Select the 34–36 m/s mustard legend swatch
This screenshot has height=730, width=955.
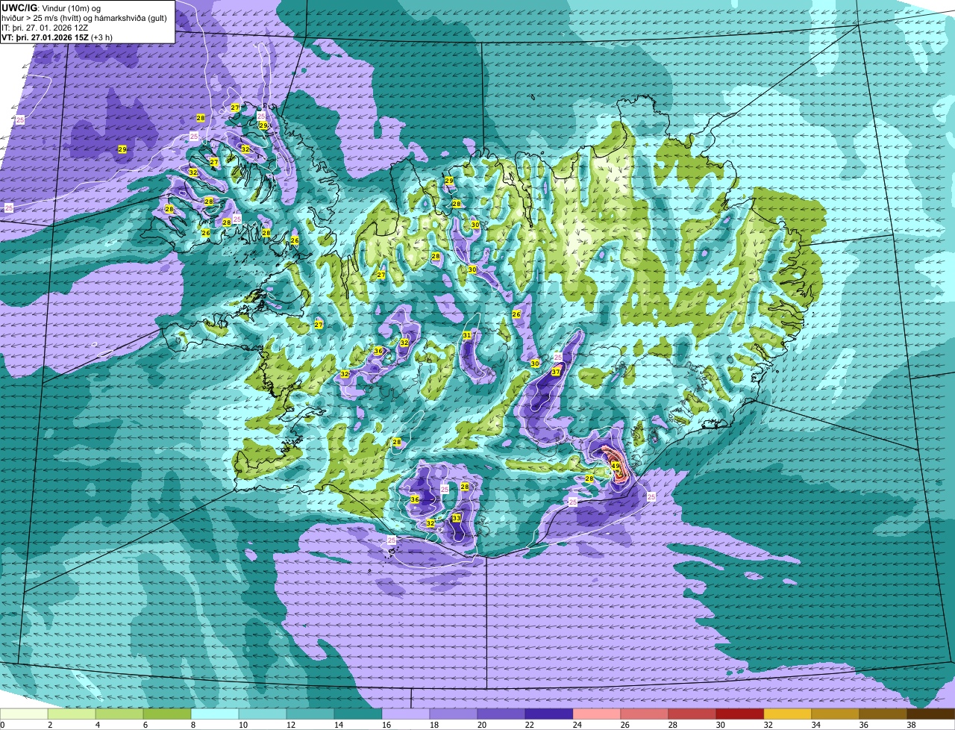point(836,714)
